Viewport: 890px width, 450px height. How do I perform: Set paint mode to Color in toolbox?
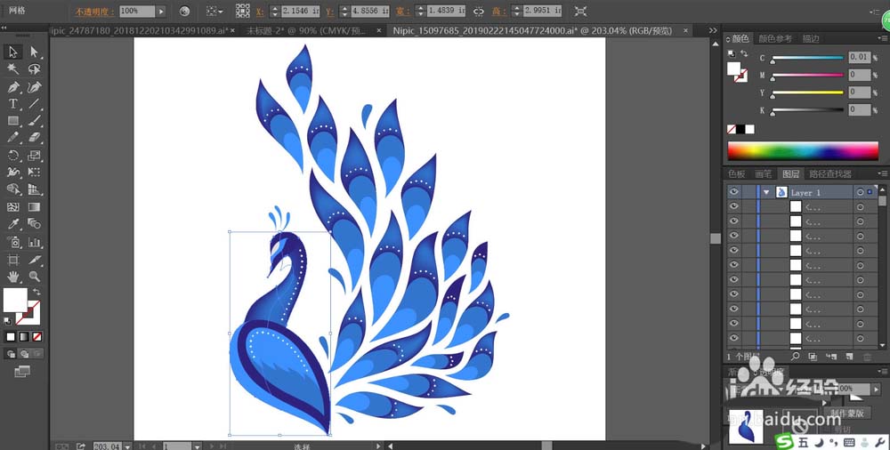point(10,336)
